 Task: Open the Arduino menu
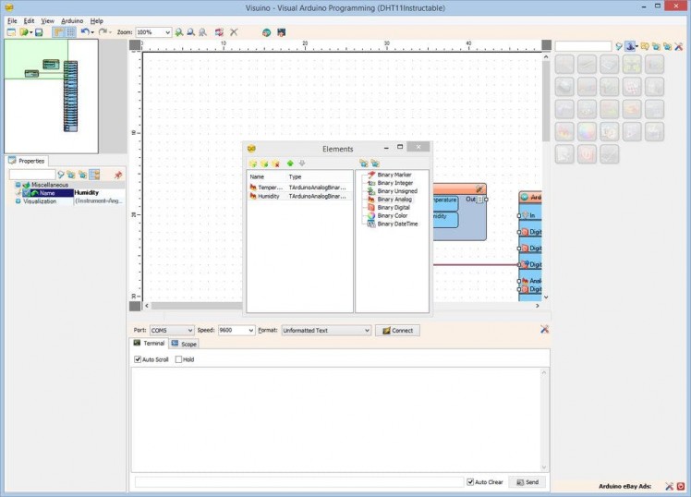click(72, 20)
